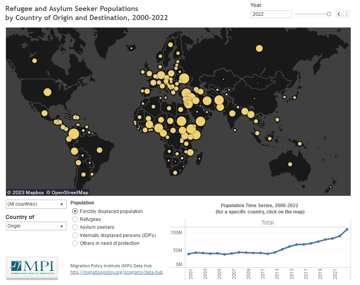The width and height of the screenshot is (360, 285).
Task: Click the final 2022 point on time series
Action: [347, 229]
